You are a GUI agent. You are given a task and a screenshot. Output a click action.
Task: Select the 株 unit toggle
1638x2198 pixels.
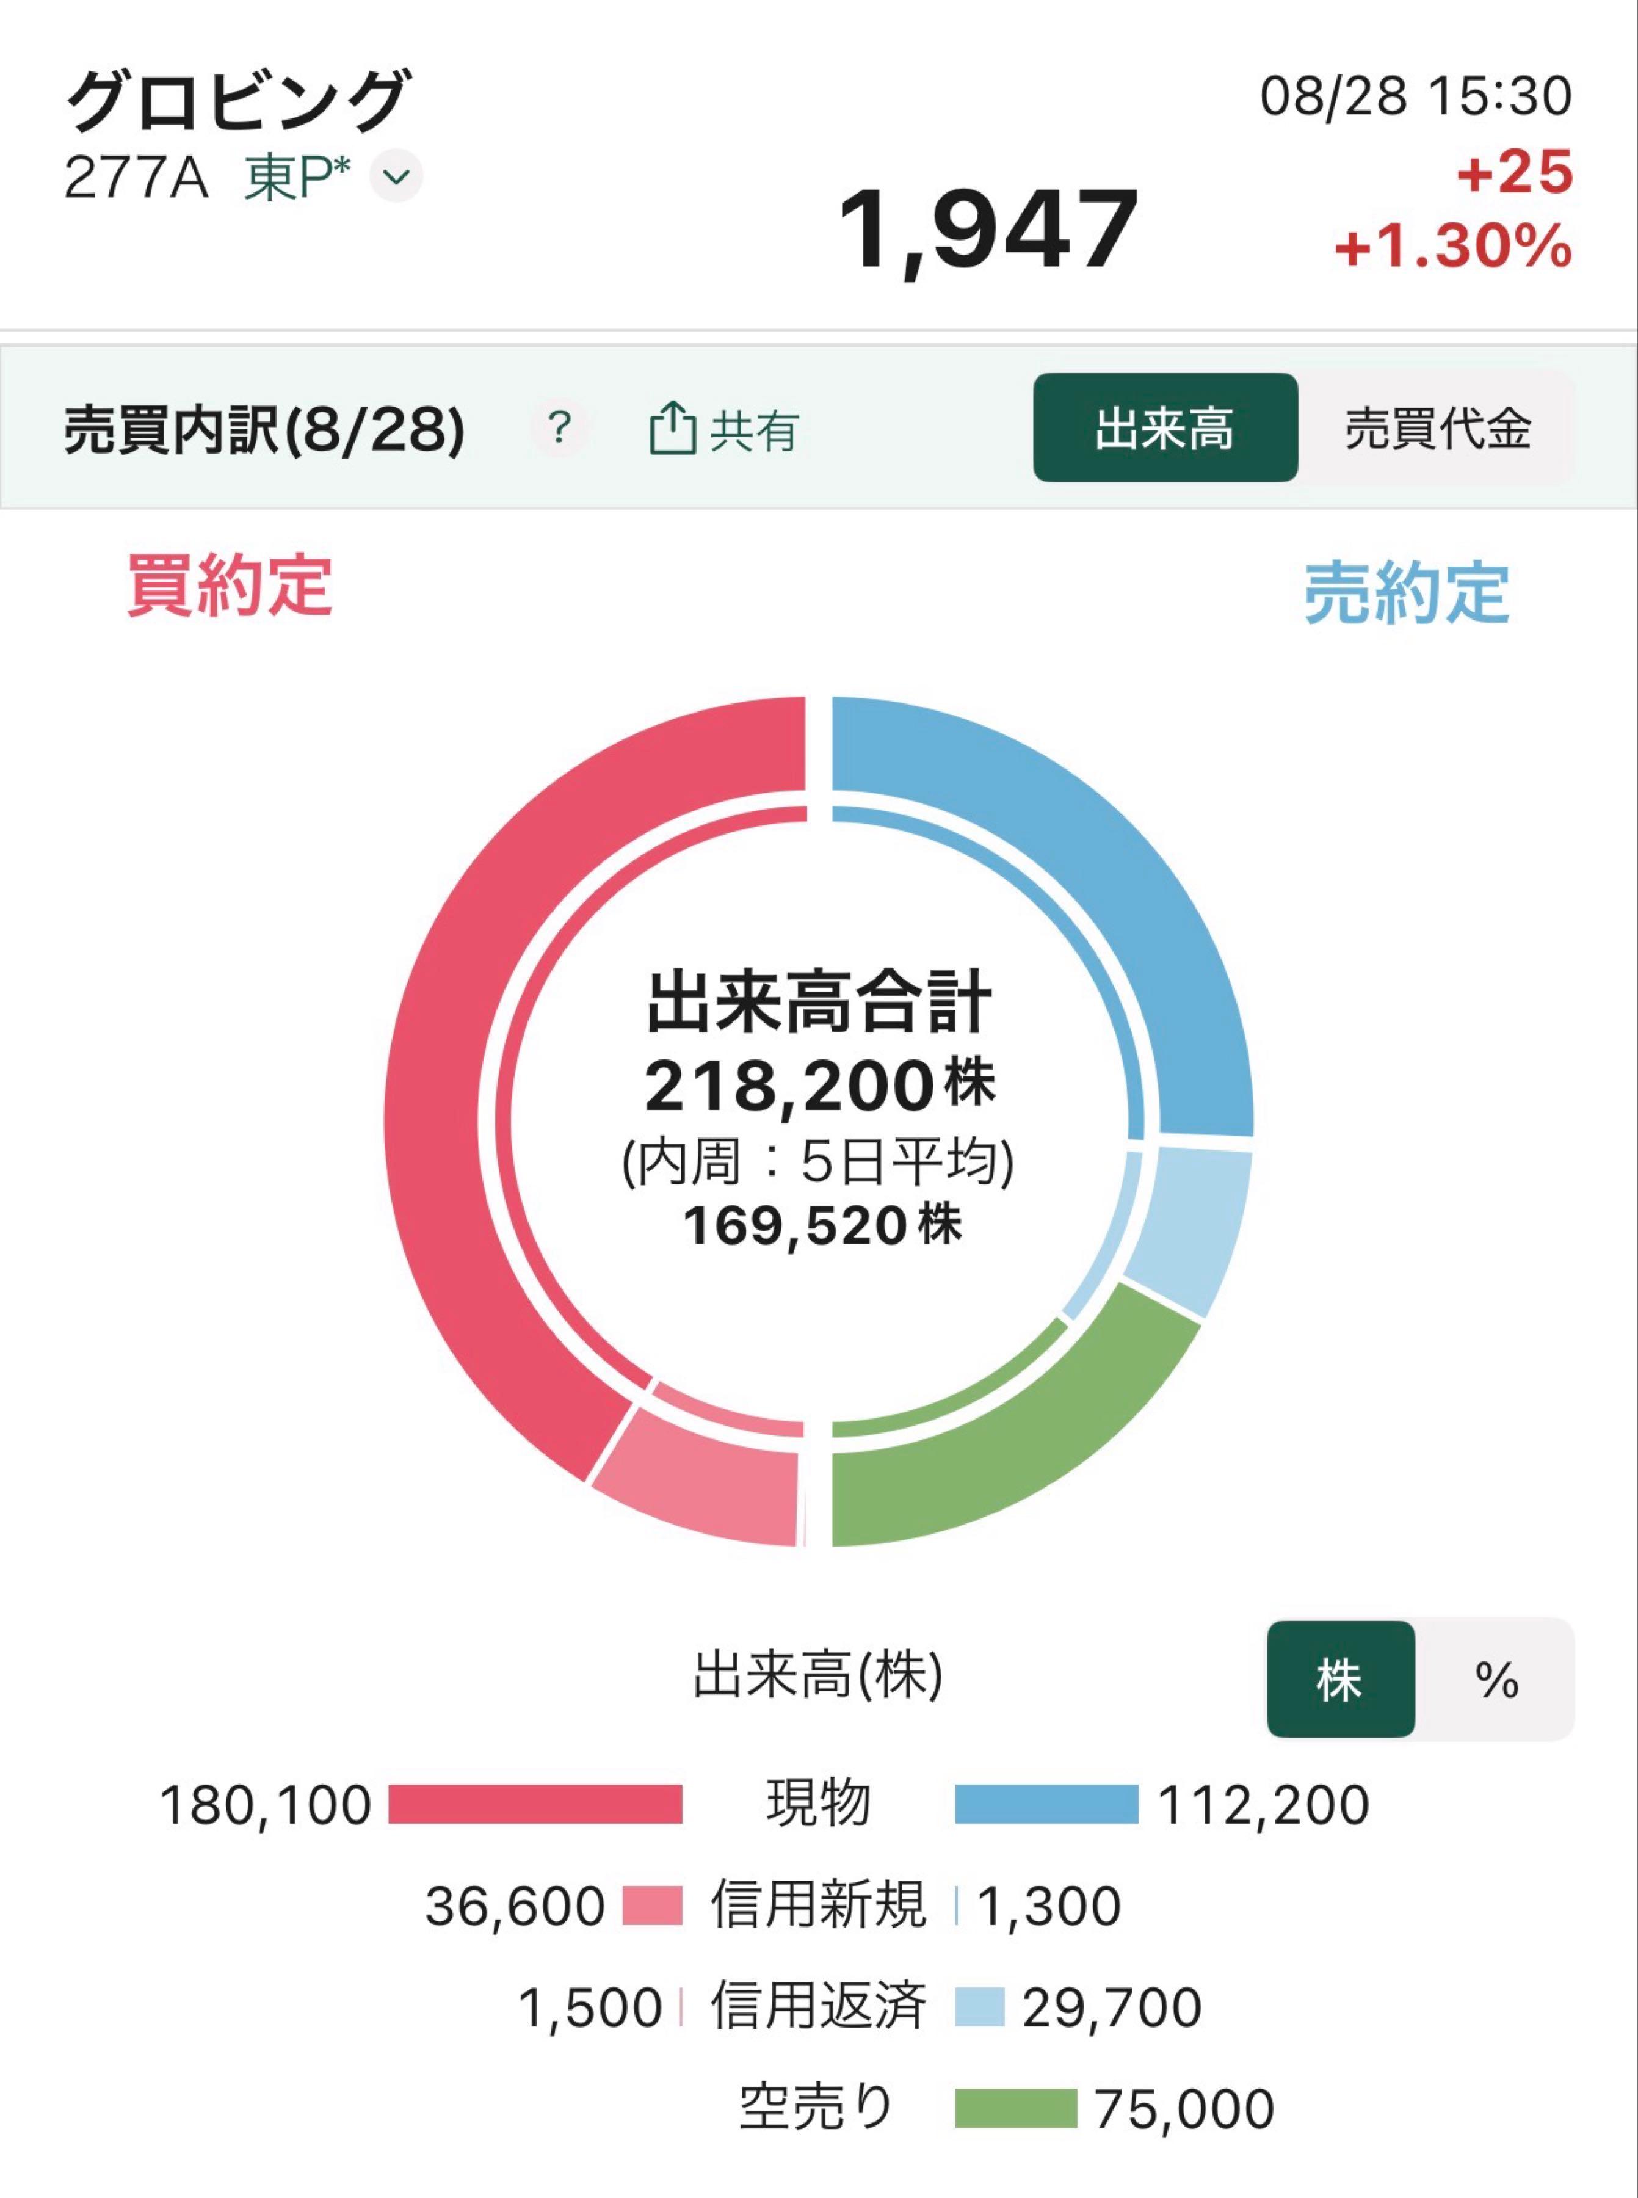point(1341,1680)
